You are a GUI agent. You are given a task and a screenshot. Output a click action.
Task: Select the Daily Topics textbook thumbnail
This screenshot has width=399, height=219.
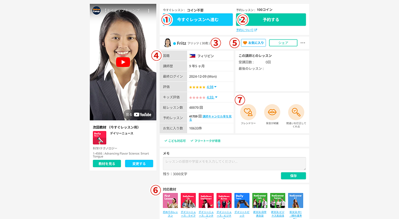click(242, 201)
